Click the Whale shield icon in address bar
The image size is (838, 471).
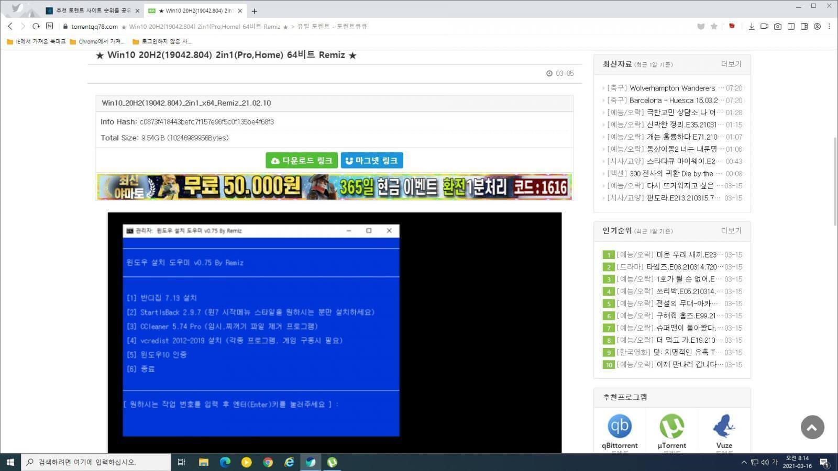(x=701, y=26)
